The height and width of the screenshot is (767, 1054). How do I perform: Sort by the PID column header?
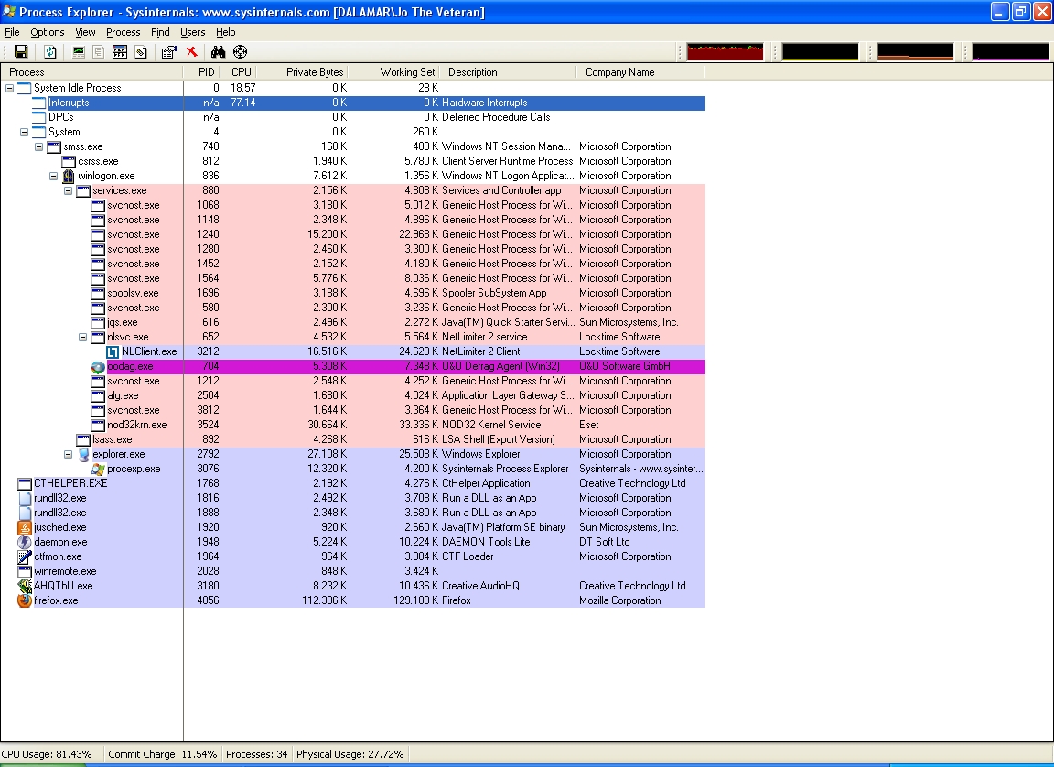point(201,72)
